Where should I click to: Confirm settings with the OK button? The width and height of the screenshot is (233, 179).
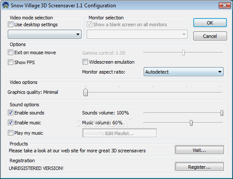210,23
